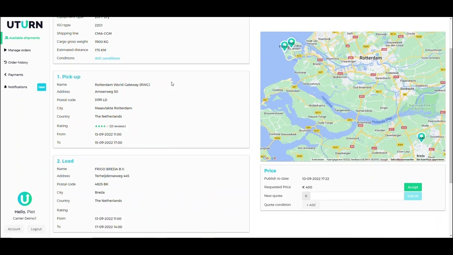Accept the requested price of € 400
This screenshot has width=453, height=255.
click(x=413, y=187)
